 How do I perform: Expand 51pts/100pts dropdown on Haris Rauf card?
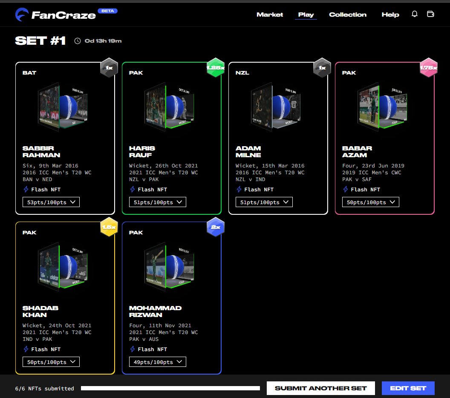[x=158, y=202]
